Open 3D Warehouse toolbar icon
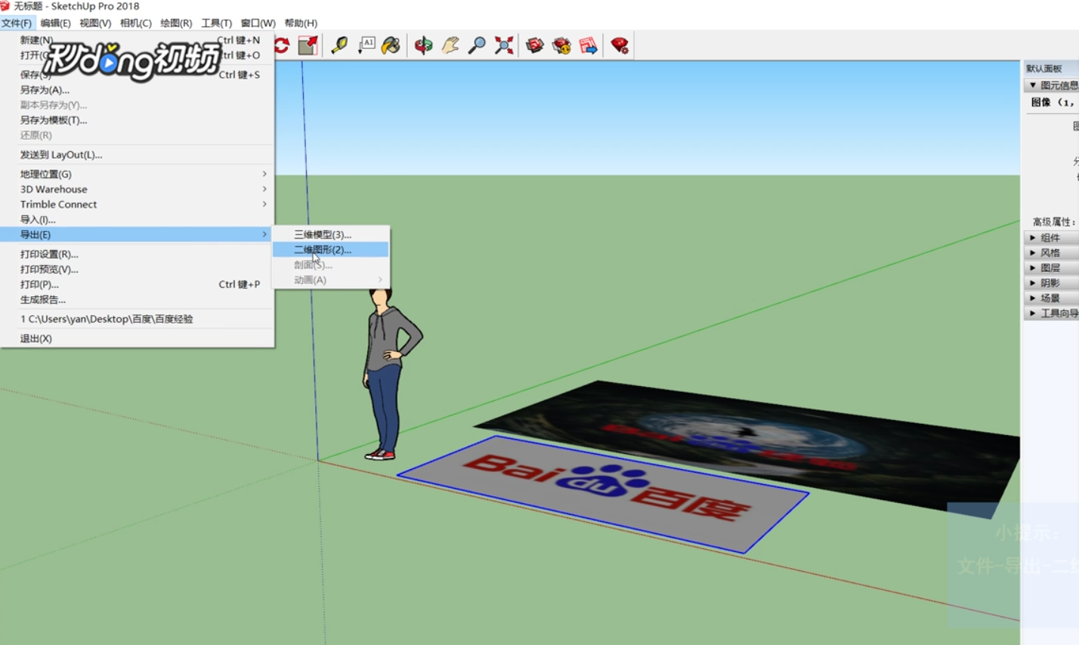This screenshot has width=1079, height=645. (535, 45)
